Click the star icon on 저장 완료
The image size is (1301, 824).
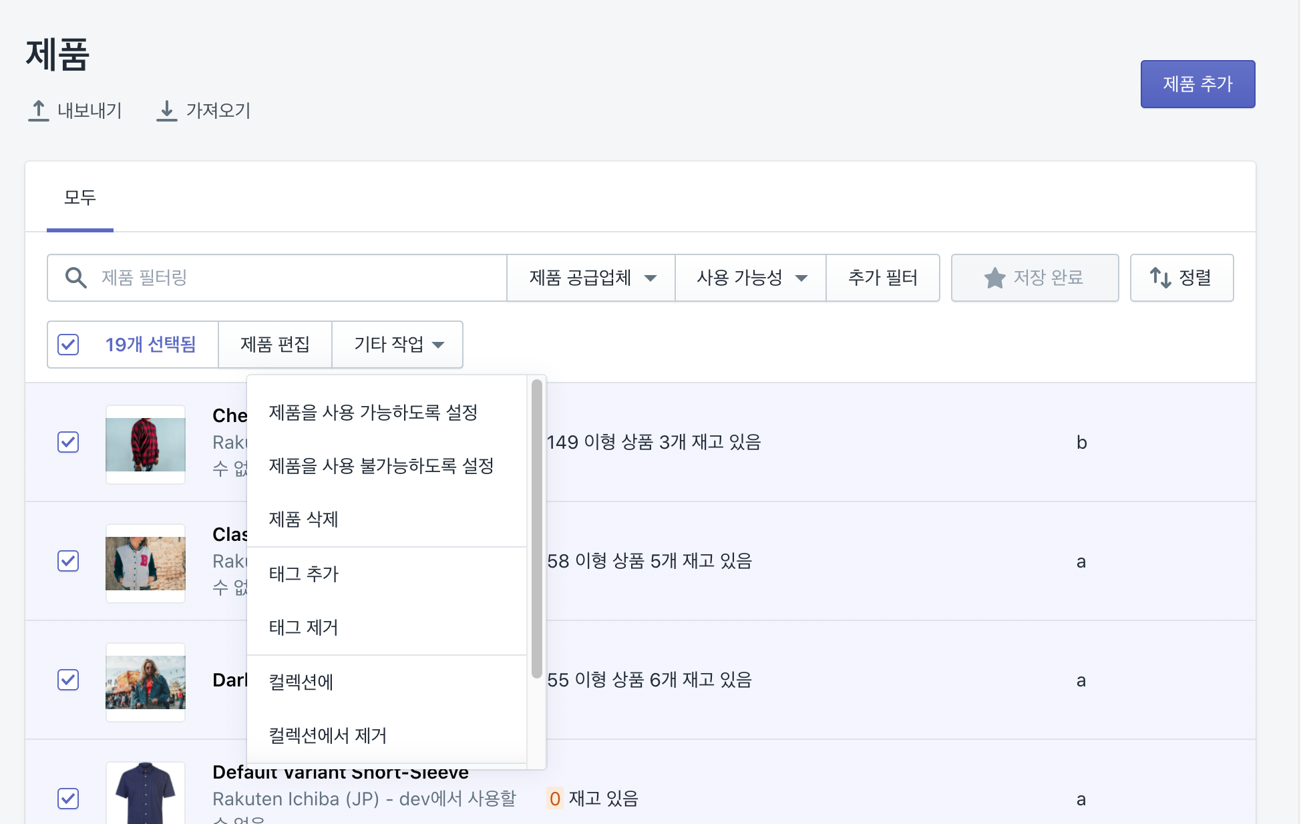tap(994, 278)
